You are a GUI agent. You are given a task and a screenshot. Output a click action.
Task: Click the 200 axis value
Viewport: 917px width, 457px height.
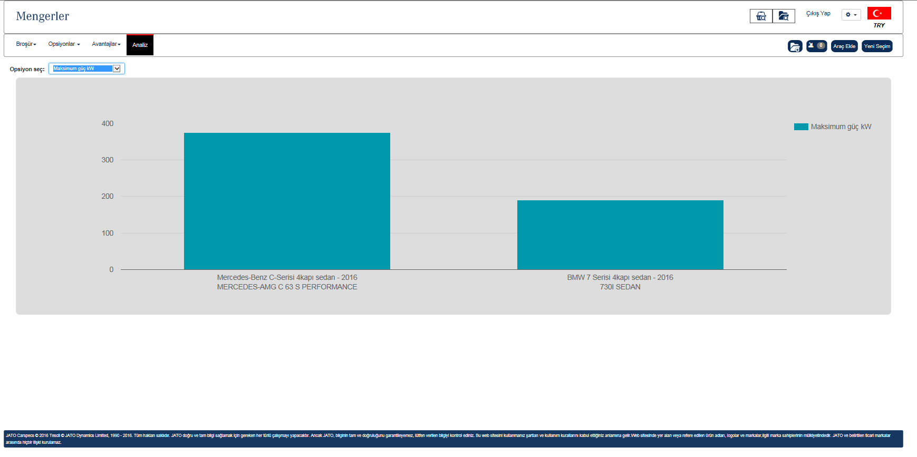click(108, 197)
